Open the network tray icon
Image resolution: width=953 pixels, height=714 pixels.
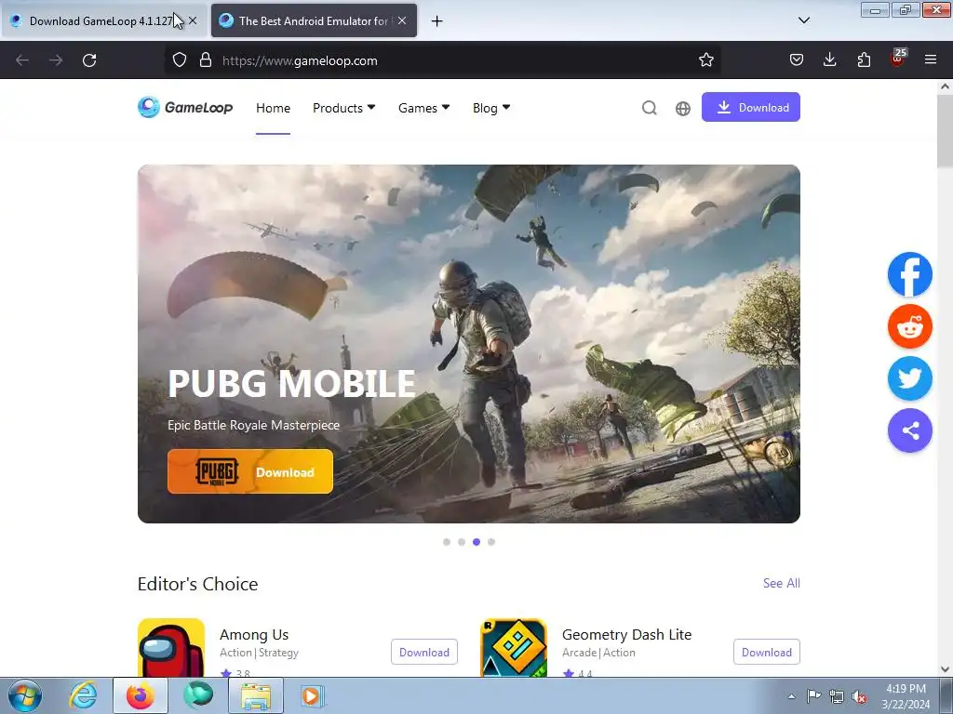pyautogui.click(x=837, y=696)
